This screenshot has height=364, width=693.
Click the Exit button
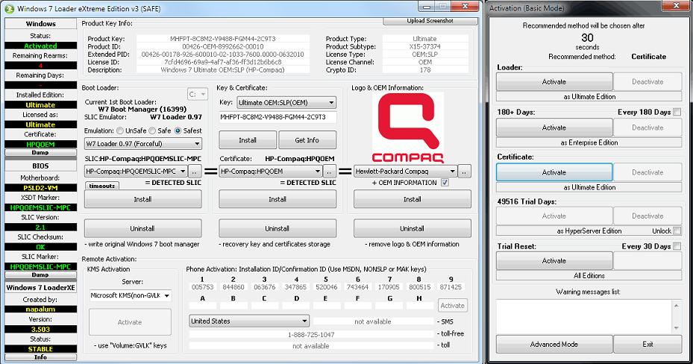click(x=647, y=344)
